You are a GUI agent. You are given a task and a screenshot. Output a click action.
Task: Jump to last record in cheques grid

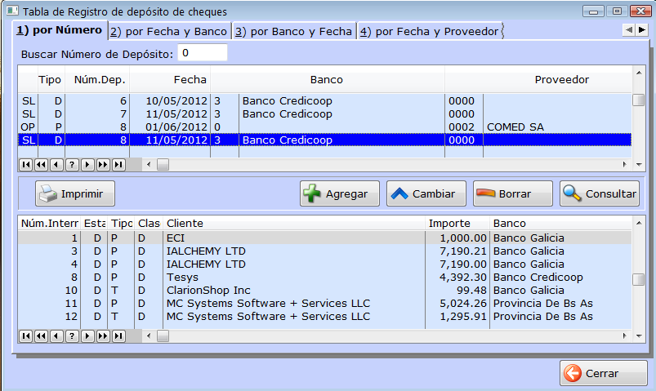tap(118, 335)
